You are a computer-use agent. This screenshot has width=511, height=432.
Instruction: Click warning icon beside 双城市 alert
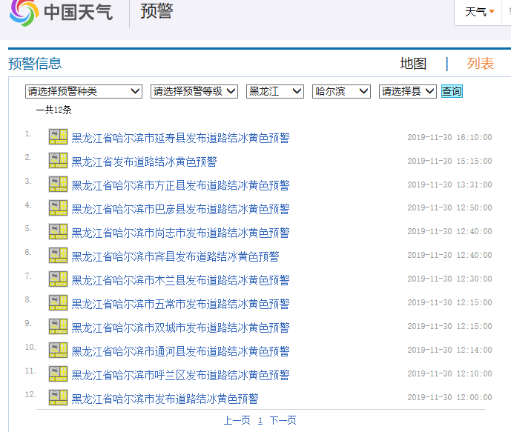click(58, 327)
